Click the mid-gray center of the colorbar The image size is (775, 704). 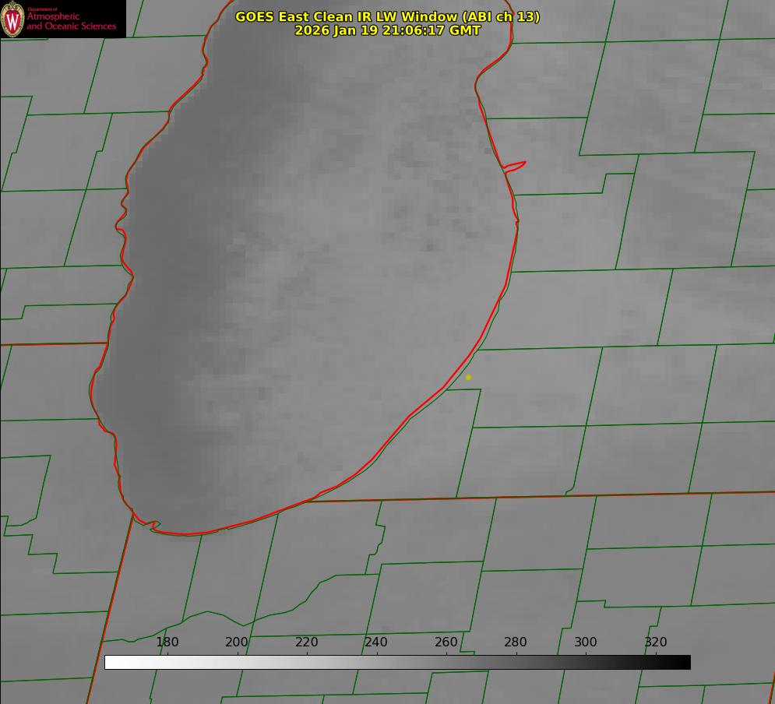pos(397,662)
